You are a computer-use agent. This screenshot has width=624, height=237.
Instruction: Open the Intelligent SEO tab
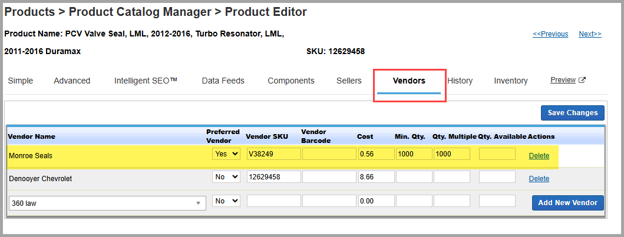click(146, 81)
